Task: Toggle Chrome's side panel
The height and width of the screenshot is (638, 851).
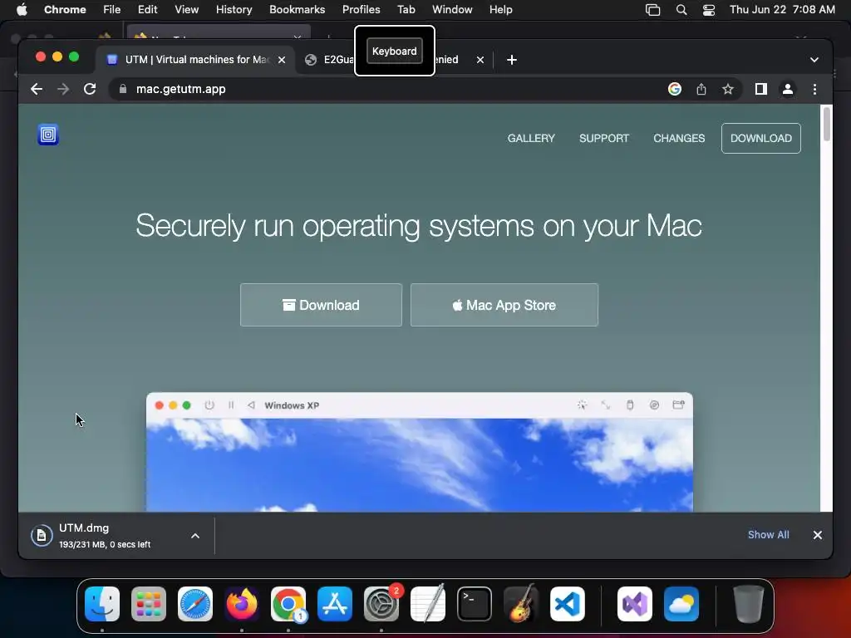Action: tap(761, 89)
